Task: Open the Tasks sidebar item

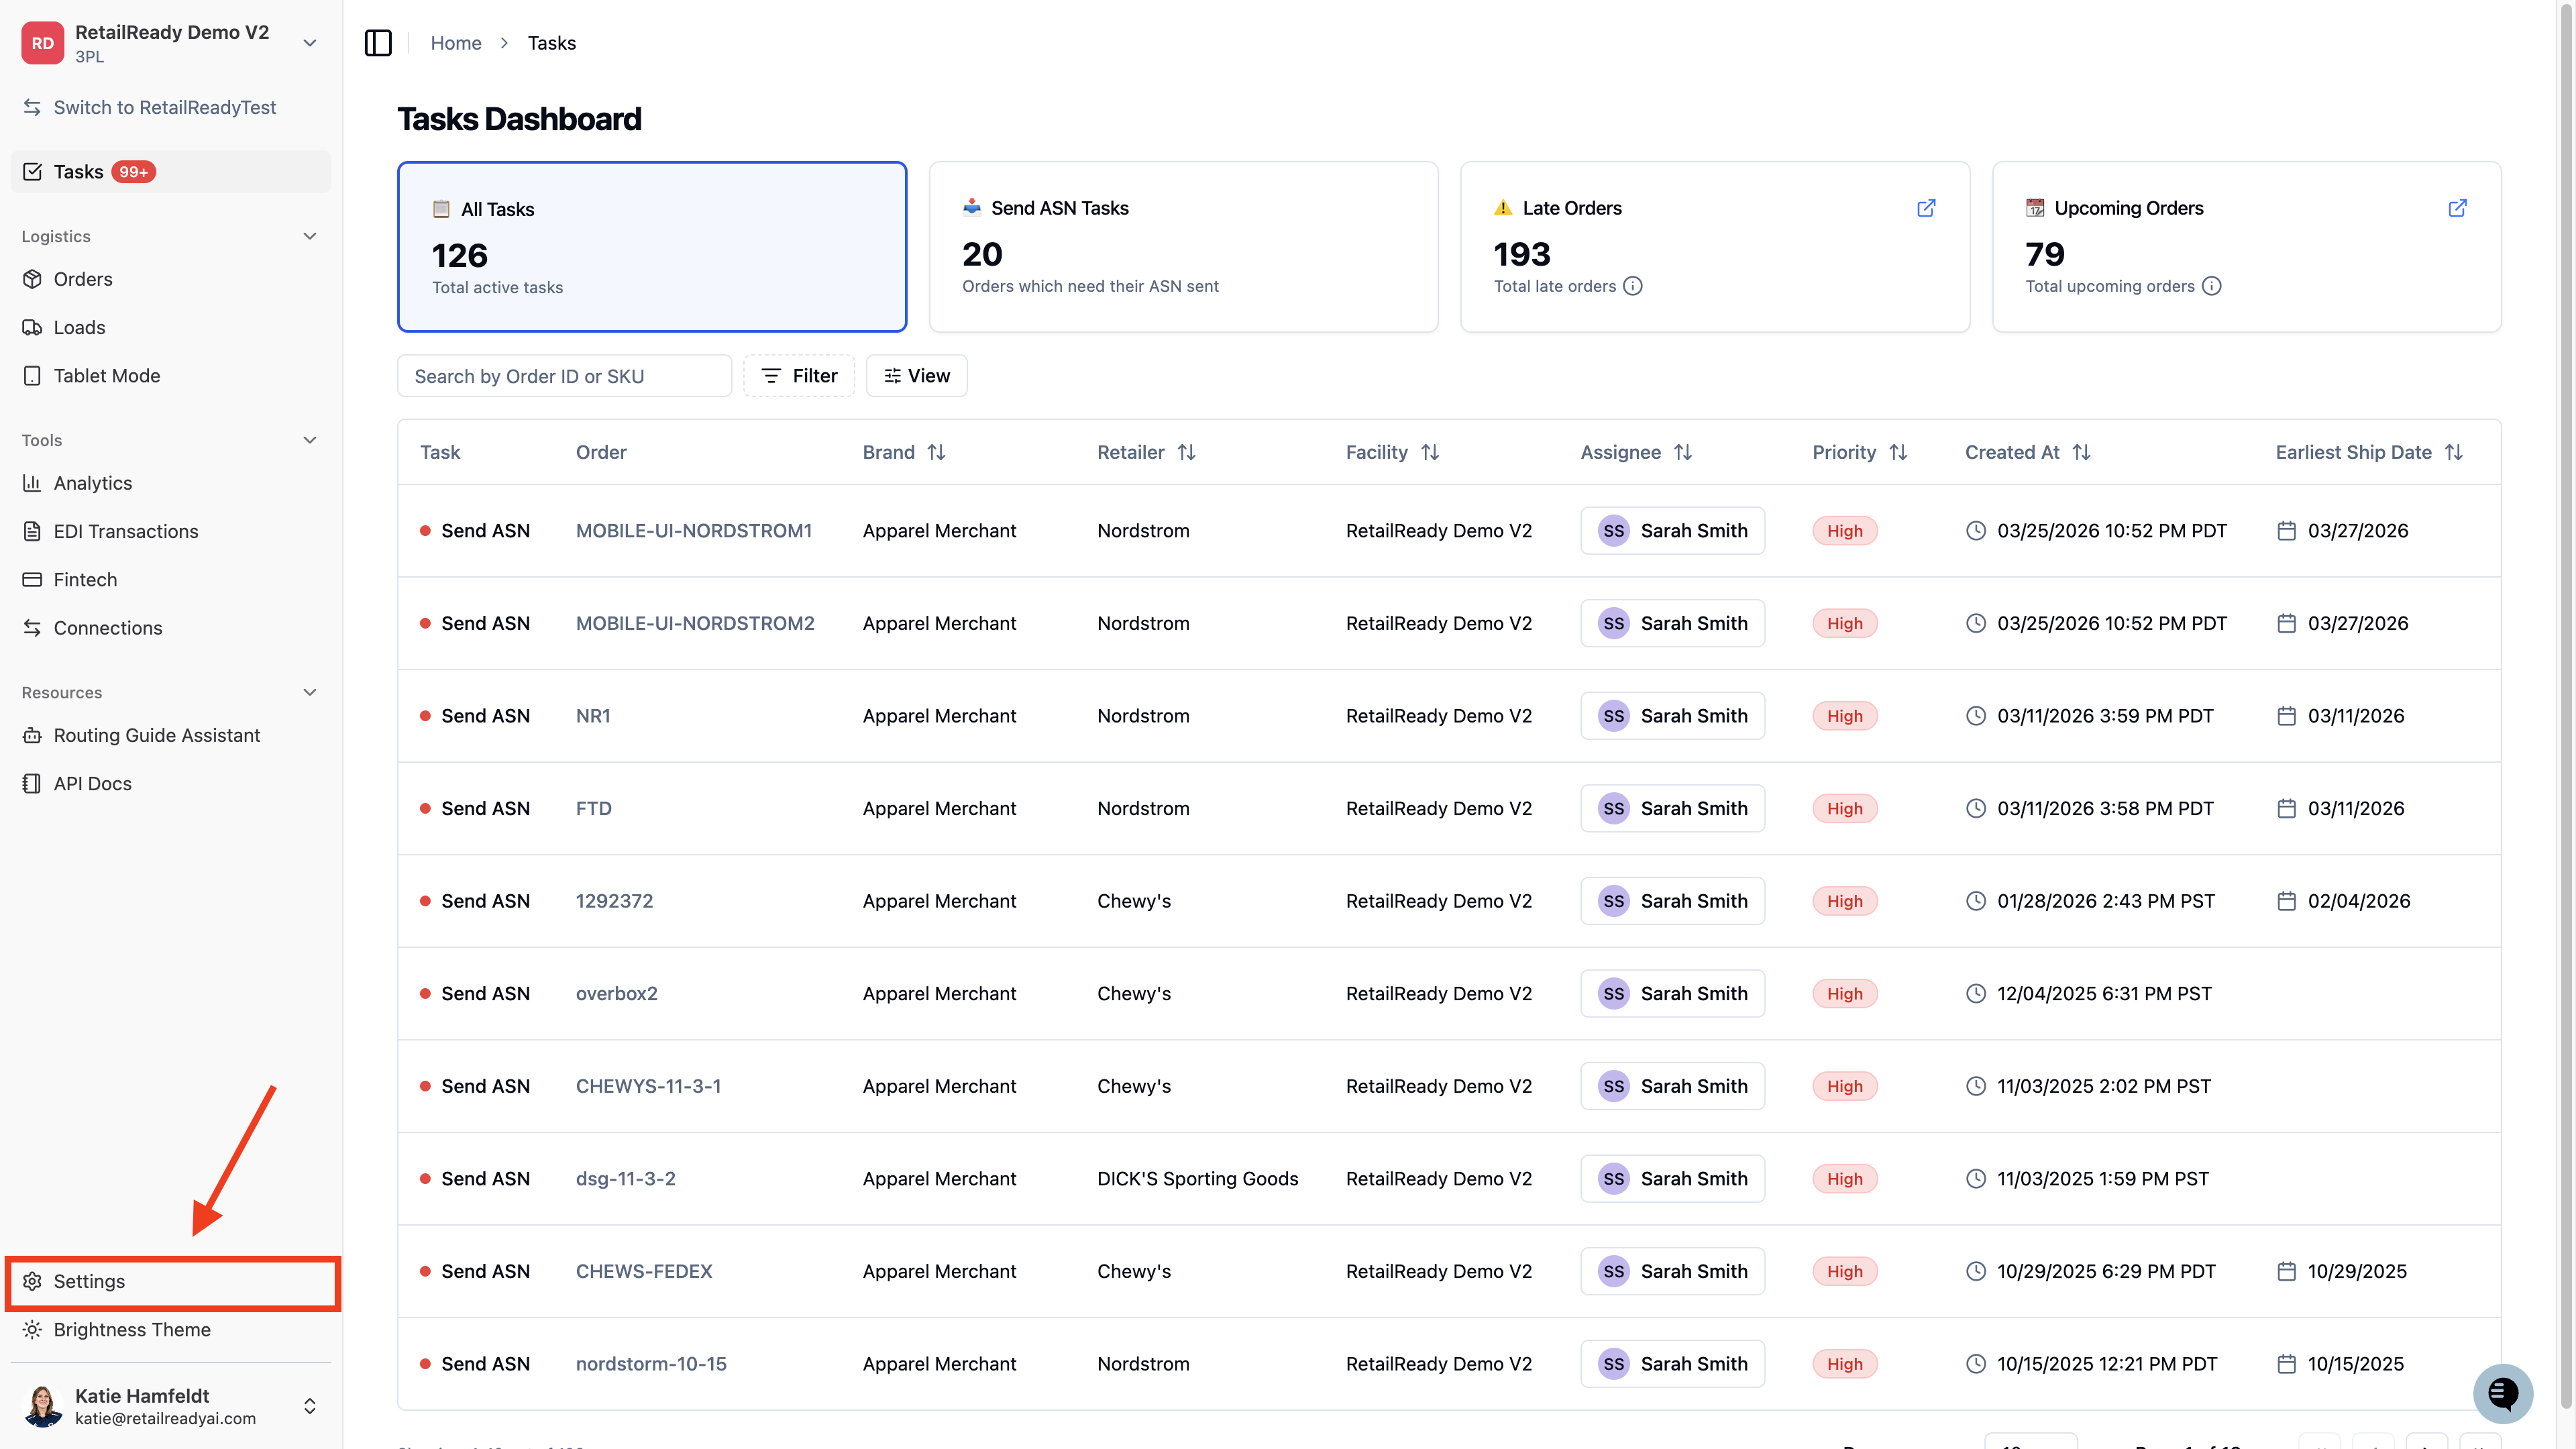Action: pyautogui.click(x=170, y=172)
